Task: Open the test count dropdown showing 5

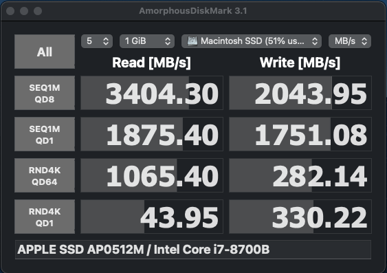Action: [x=97, y=41]
